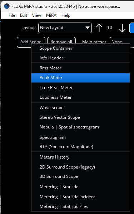Open the New Layout dropdown arrow
The width and height of the screenshot is (134, 214).
(x=88, y=28)
